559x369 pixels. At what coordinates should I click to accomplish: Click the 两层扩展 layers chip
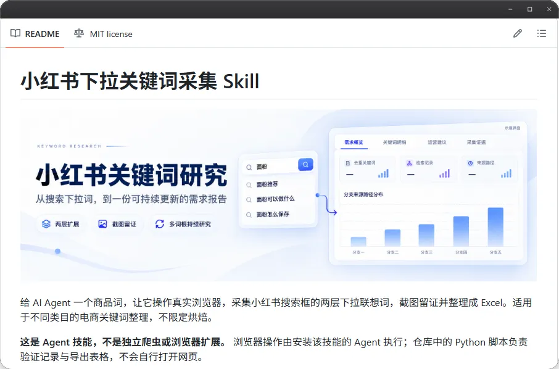pyautogui.click(x=60, y=224)
